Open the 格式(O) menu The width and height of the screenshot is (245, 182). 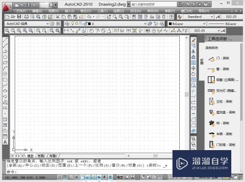86,11
